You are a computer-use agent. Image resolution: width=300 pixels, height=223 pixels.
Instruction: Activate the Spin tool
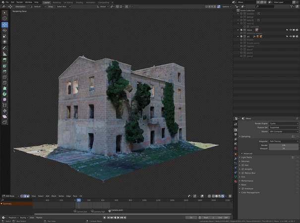click(4, 94)
